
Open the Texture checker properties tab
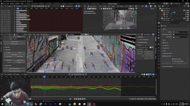click(x=159, y=68)
